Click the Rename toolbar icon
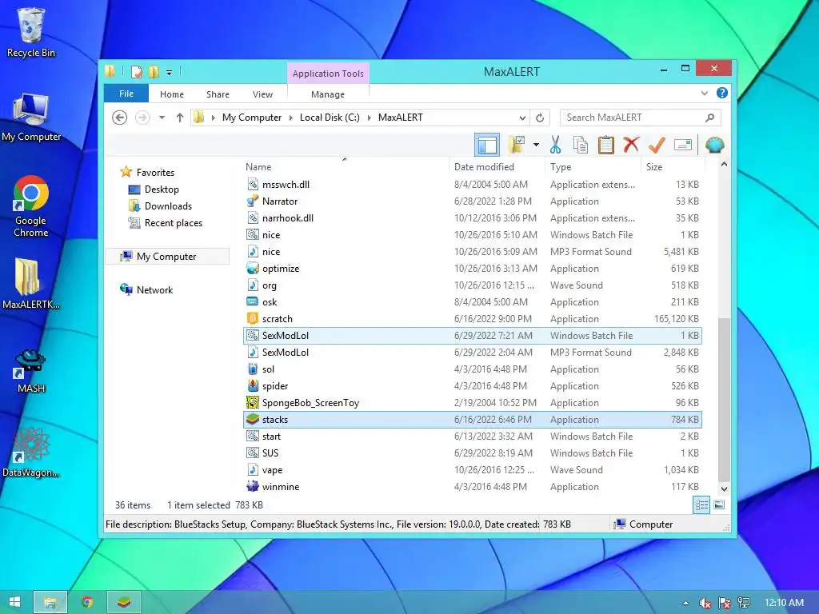The height and width of the screenshot is (614, 819). pos(683,146)
